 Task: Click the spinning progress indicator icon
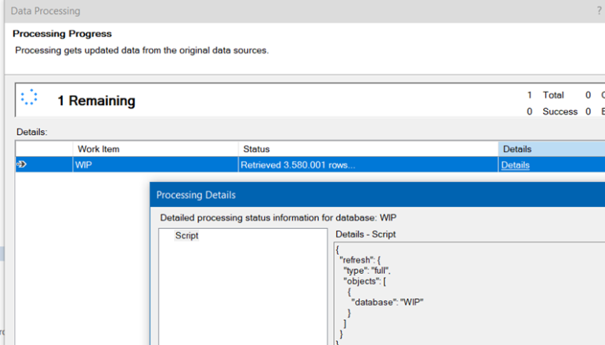(x=29, y=97)
